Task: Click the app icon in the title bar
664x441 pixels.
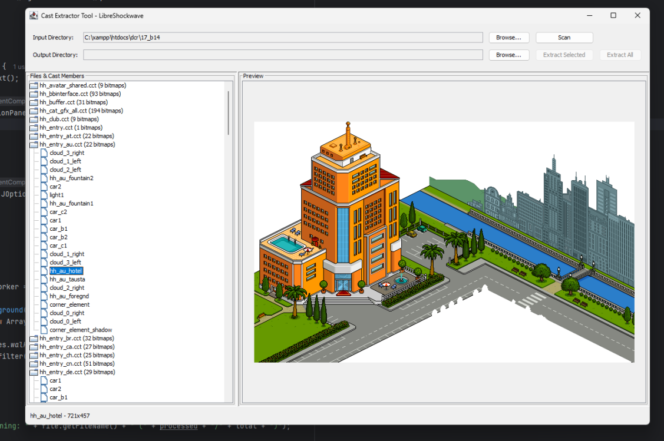Action: coord(34,15)
